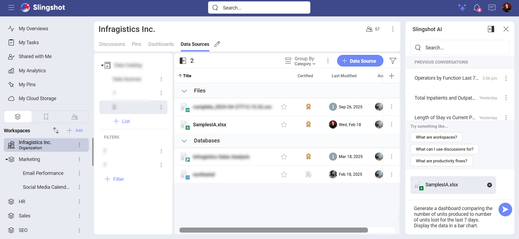The height and width of the screenshot is (239, 519).
Task: Open My Analytics
Action: tap(32, 71)
